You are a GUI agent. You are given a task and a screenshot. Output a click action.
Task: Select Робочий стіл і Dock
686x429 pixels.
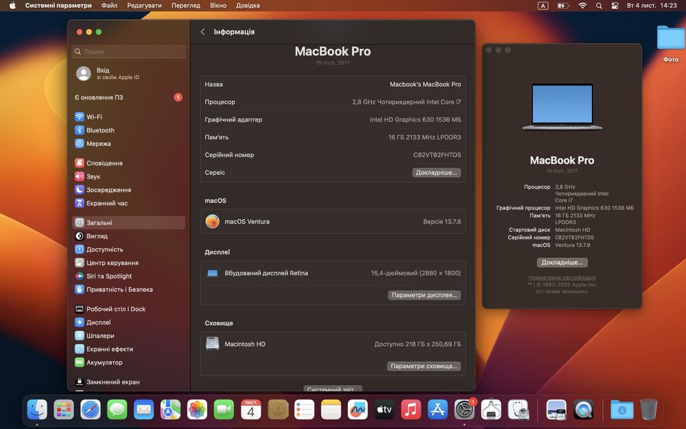click(129, 309)
